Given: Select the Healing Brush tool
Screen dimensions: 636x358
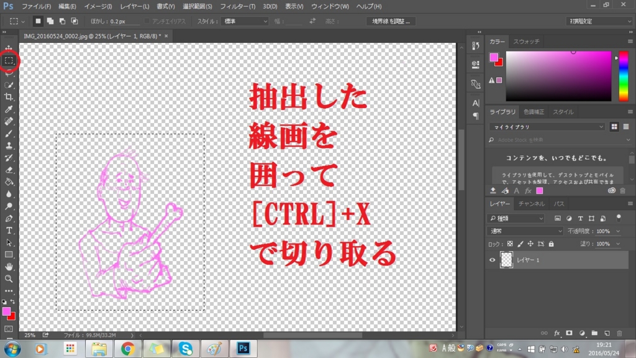Looking at the screenshot, I should pos(9,121).
